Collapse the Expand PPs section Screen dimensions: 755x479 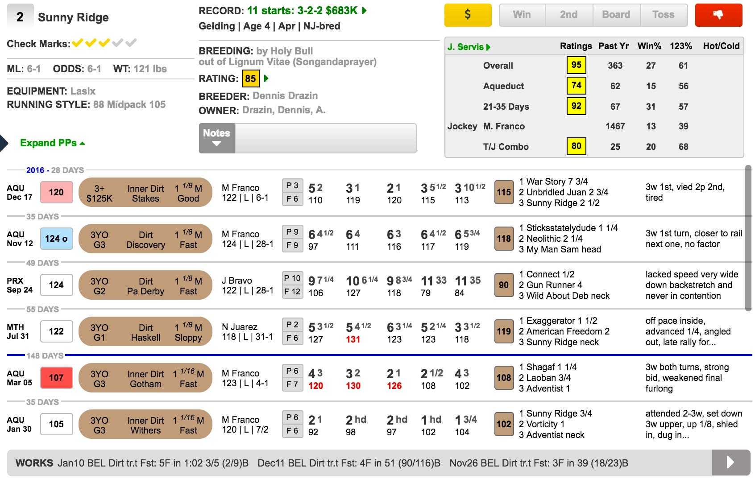click(52, 143)
